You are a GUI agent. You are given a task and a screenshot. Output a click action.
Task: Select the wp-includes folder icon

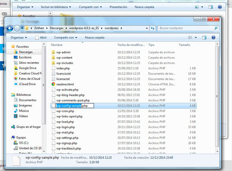pos(53,63)
